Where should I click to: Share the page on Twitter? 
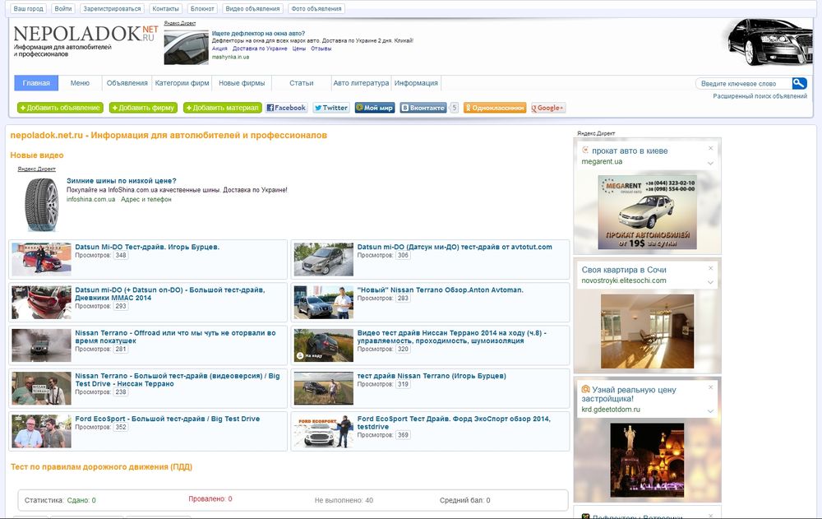pyautogui.click(x=330, y=108)
